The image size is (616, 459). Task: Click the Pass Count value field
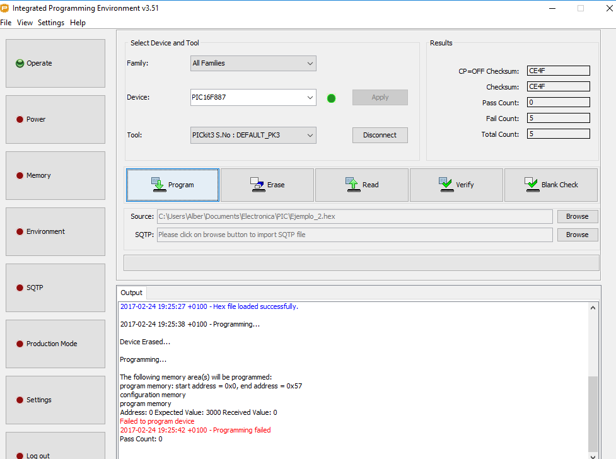point(558,102)
